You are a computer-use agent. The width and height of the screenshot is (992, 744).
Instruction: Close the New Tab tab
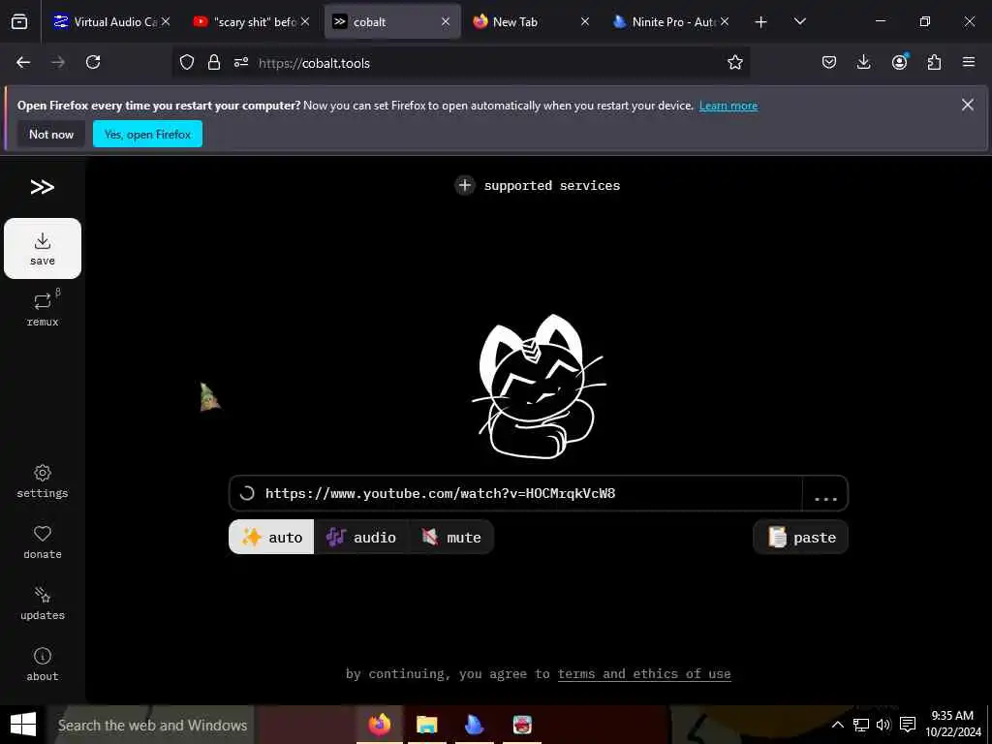584,21
